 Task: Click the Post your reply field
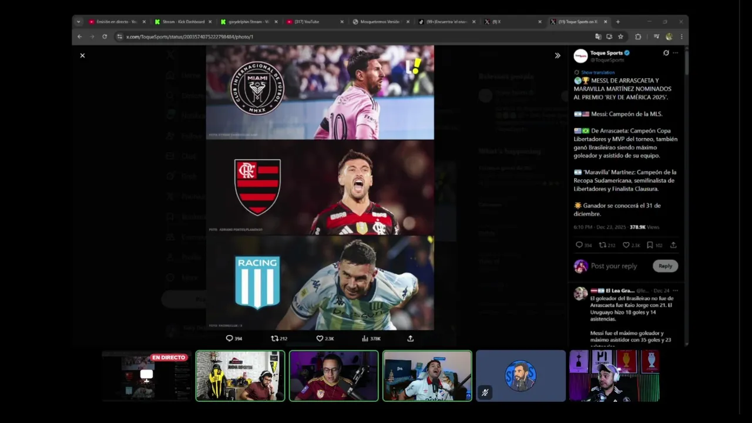(x=614, y=266)
